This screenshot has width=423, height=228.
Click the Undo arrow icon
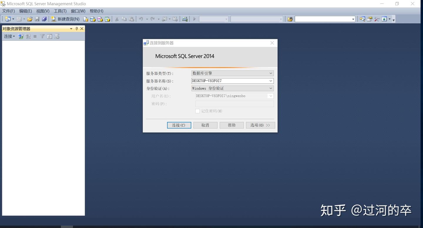tap(141, 19)
